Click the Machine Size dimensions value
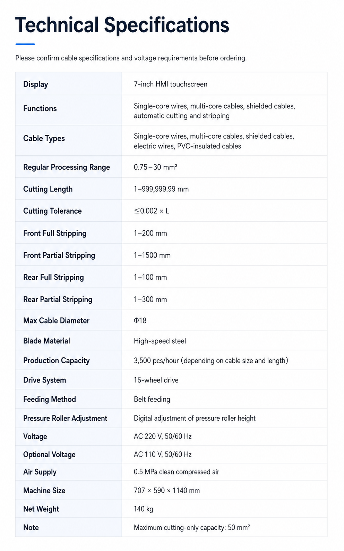344x551 pixels. [x=167, y=491]
